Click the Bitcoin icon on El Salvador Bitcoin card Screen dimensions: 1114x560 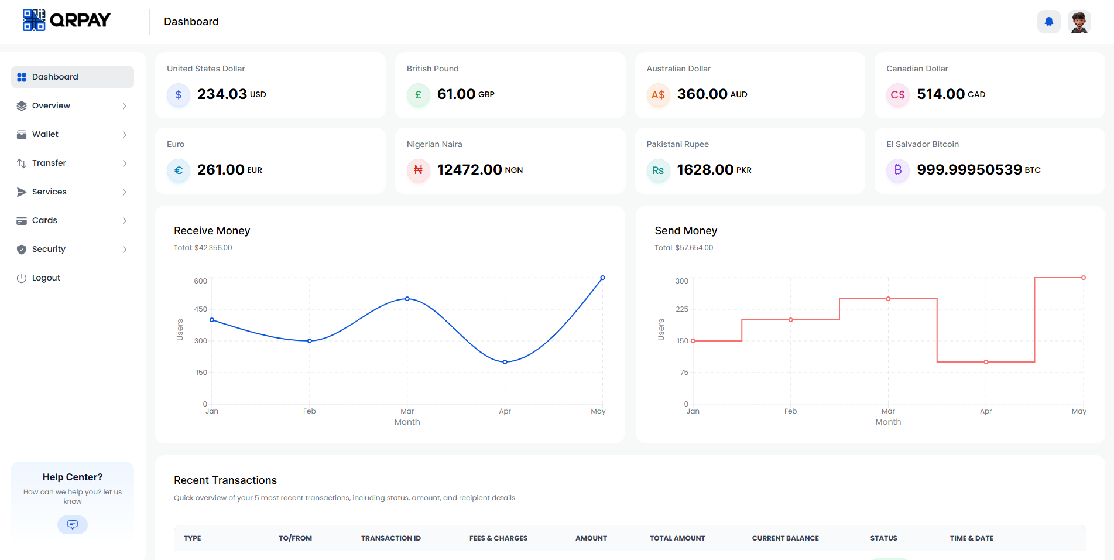pos(898,170)
